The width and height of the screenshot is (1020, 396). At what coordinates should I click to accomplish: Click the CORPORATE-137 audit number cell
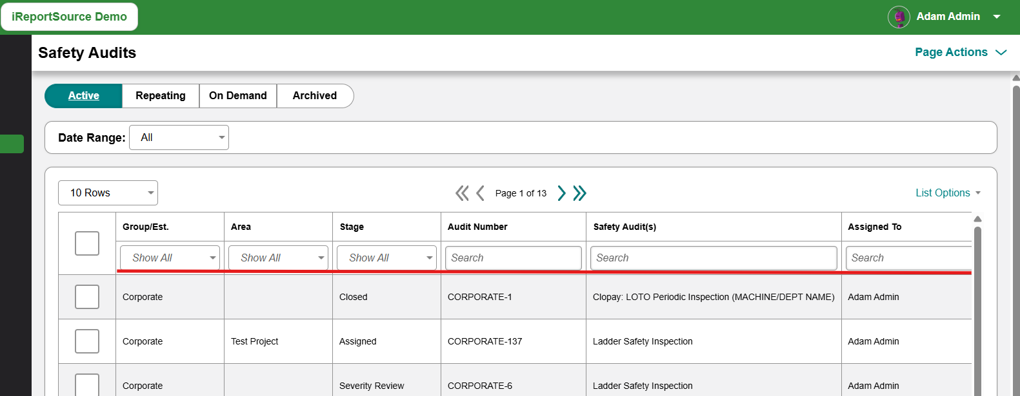pos(485,341)
